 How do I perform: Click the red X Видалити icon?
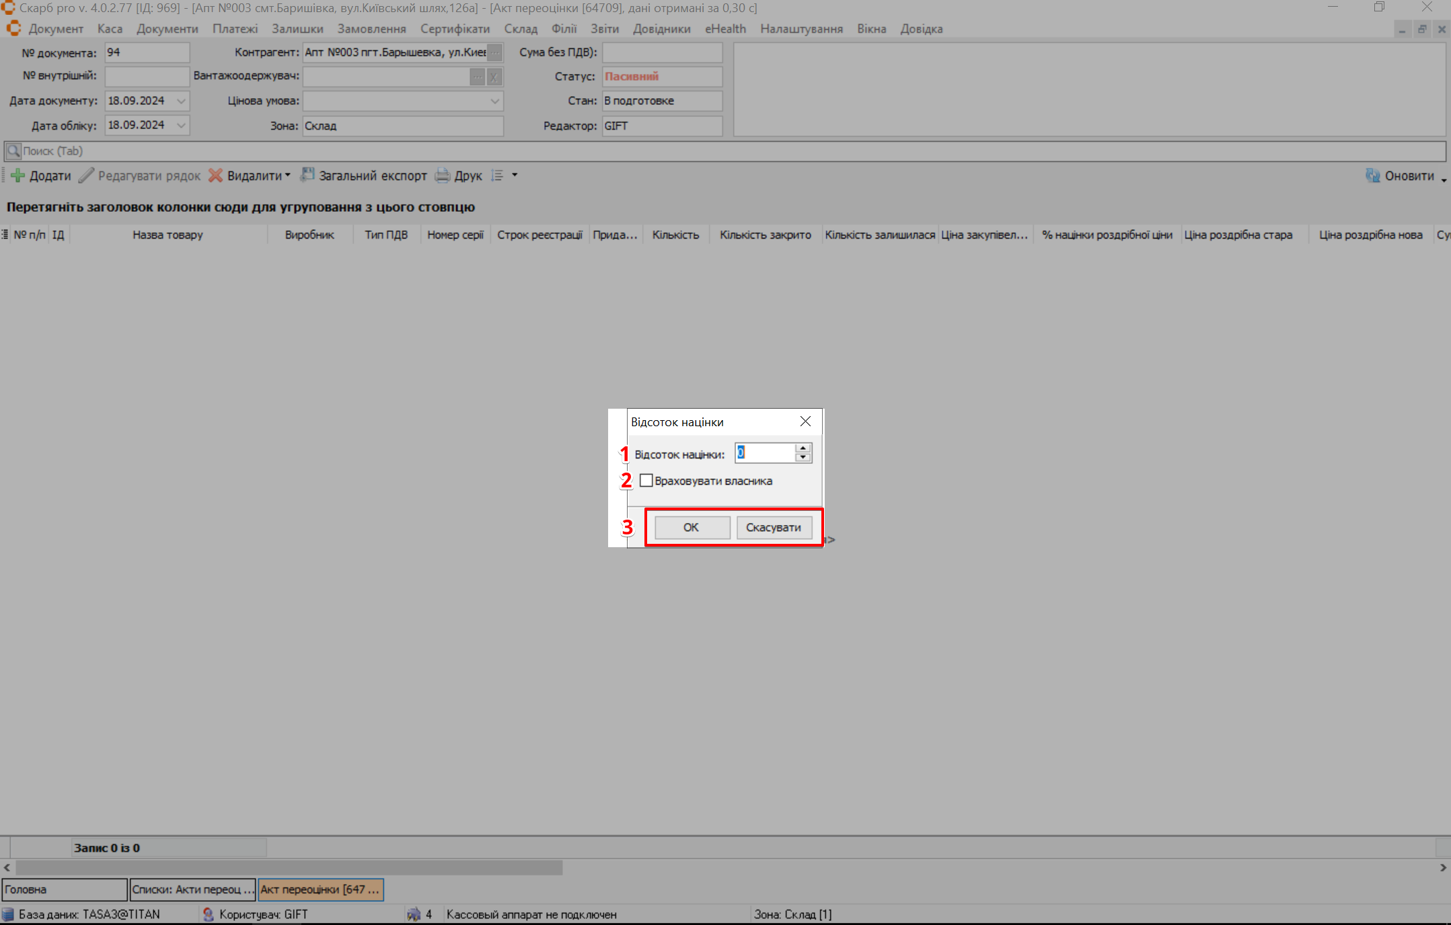pos(215,175)
